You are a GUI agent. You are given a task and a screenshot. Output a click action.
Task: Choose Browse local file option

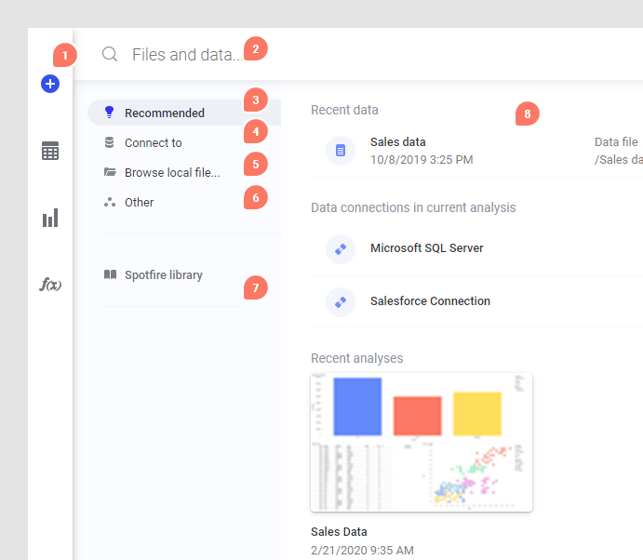pyautogui.click(x=172, y=172)
